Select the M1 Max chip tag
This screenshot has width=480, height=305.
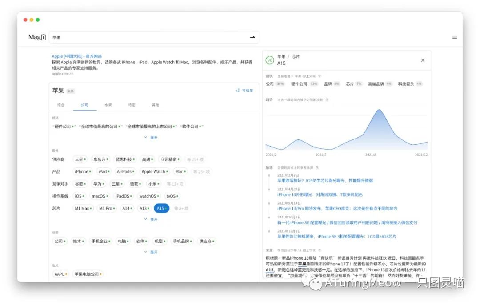[83, 208]
